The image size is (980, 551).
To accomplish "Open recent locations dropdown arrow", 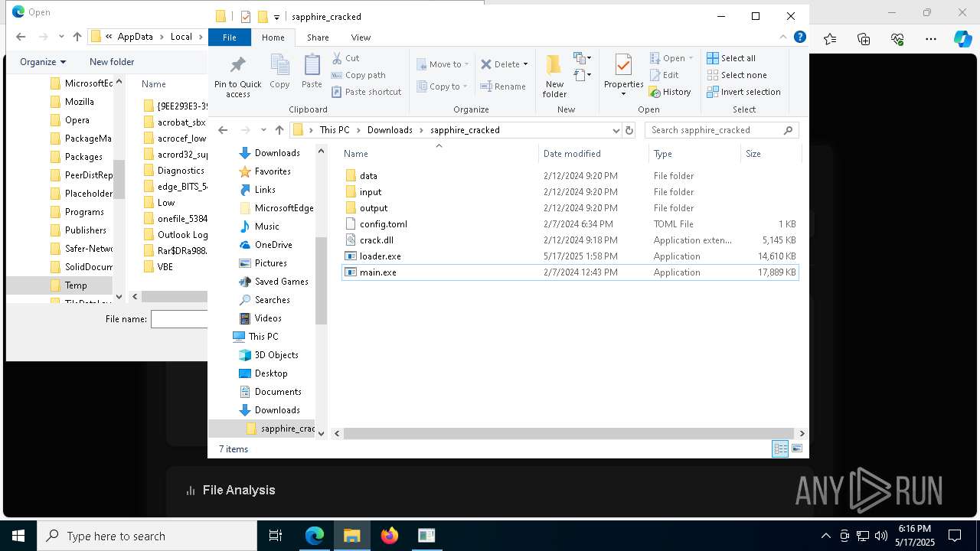I will point(263,130).
